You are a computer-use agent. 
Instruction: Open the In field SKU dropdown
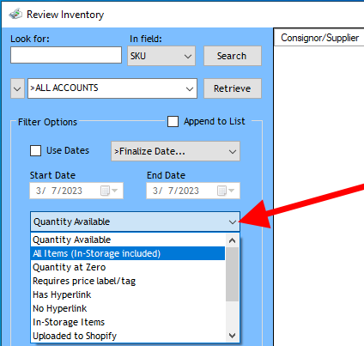coord(161,56)
